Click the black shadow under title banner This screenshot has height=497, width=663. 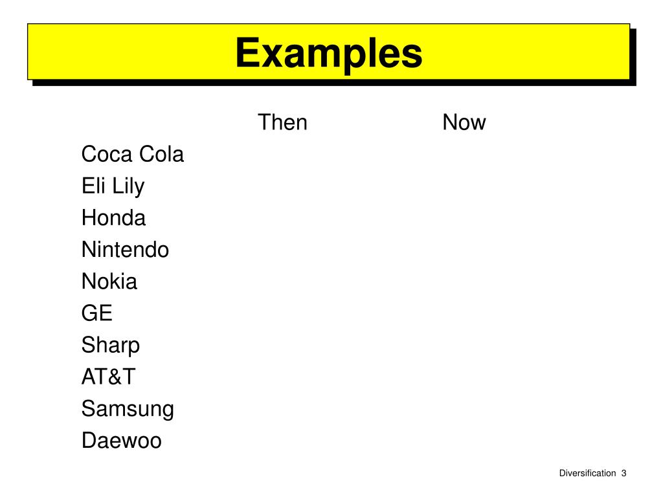point(334,83)
